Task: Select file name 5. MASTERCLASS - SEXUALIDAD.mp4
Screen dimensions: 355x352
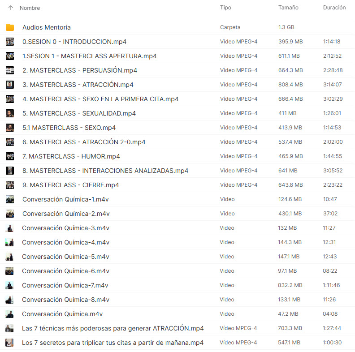Action: [79, 113]
